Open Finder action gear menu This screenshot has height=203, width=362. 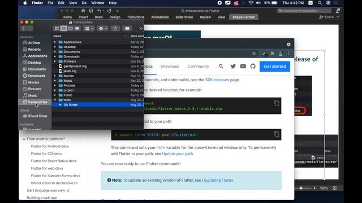pyautogui.click(x=103, y=28)
